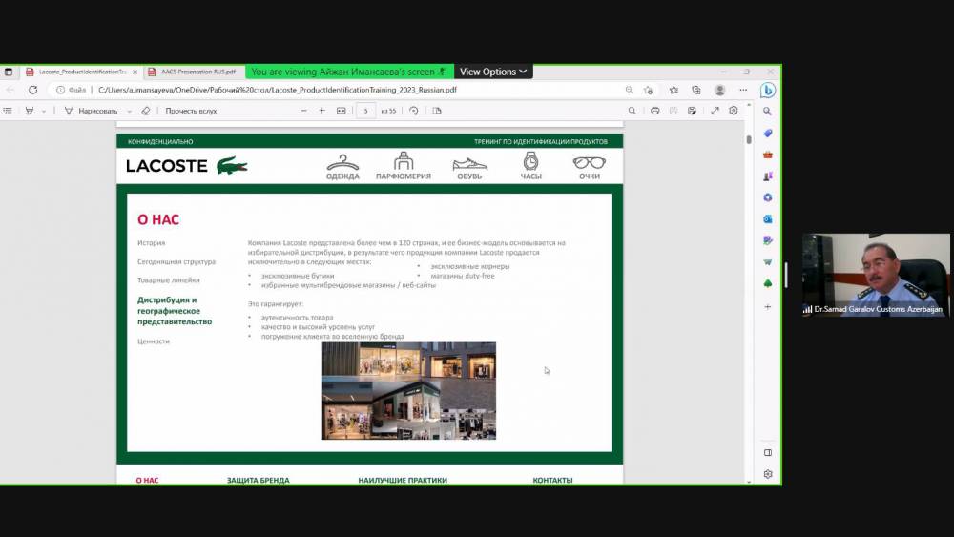Viewport: 954px width, 537px height.
Task: Open the browser Settings and more menu
Action: (743, 90)
